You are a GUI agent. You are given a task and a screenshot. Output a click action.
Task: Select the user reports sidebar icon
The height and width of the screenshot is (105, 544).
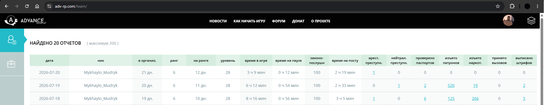[12, 40]
